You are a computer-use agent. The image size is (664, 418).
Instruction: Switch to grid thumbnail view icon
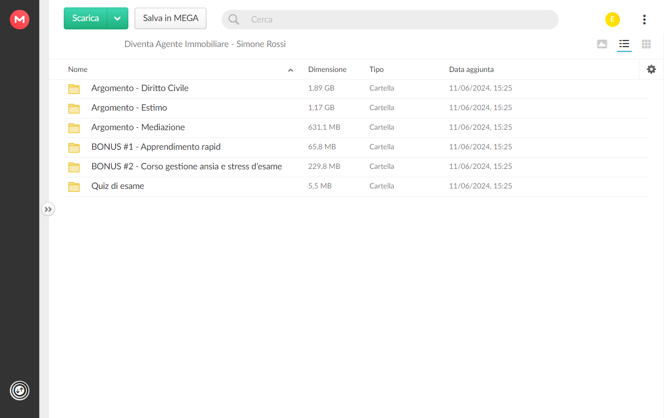pos(646,44)
